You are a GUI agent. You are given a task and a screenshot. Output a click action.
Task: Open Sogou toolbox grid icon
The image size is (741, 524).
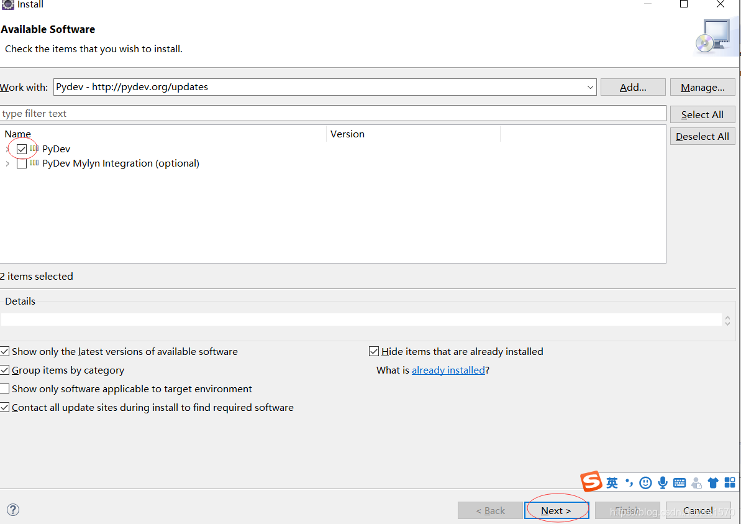730,483
